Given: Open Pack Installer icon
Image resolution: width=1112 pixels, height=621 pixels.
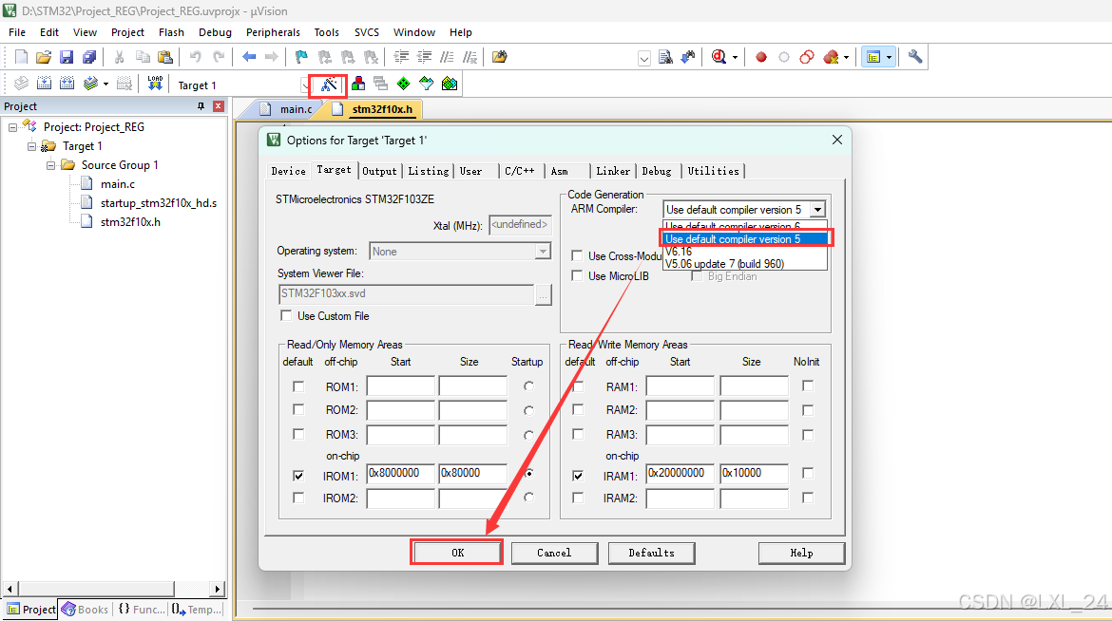Looking at the screenshot, I should [x=450, y=84].
